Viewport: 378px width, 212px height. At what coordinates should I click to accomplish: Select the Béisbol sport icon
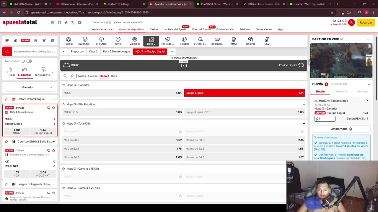pyautogui.click(x=184, y=41)
